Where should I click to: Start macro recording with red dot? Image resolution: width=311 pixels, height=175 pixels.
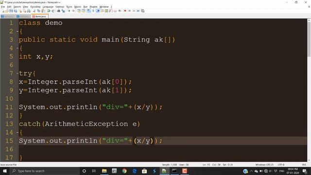pos(125,11)
